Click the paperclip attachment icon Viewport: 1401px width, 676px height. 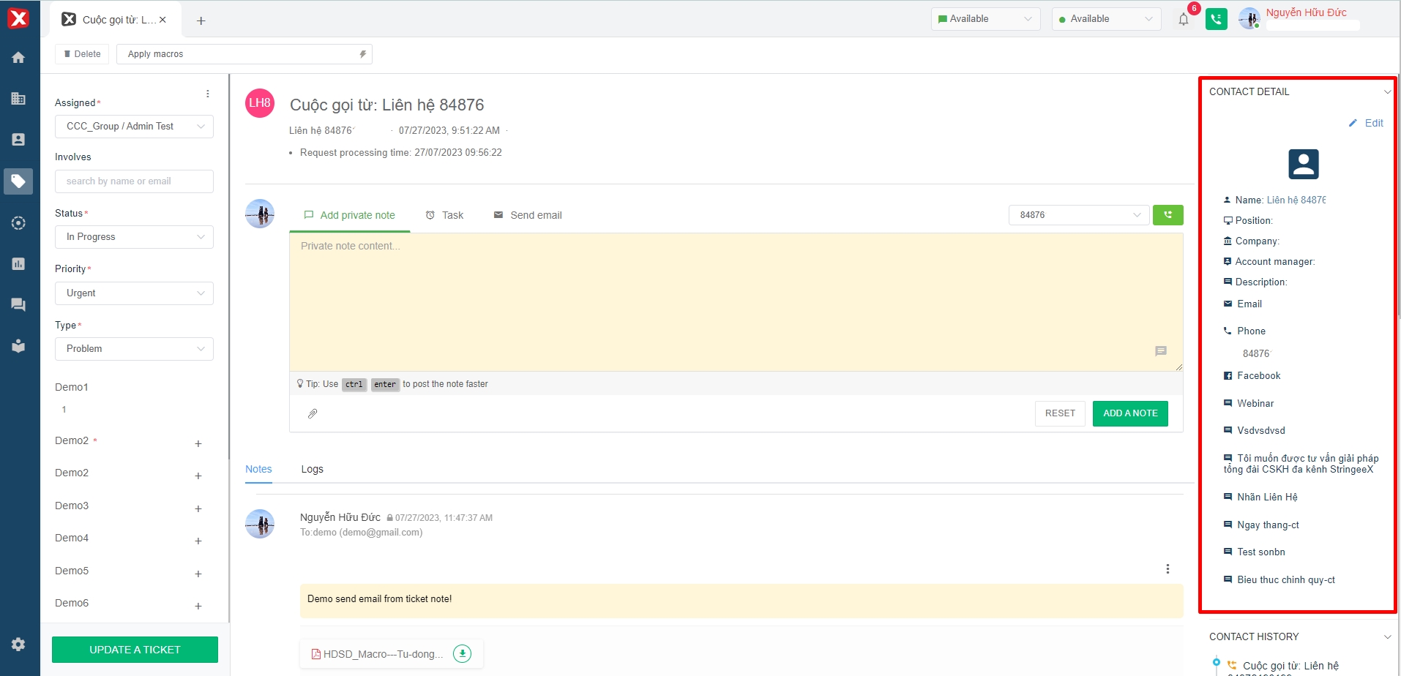tap(313, 414)
